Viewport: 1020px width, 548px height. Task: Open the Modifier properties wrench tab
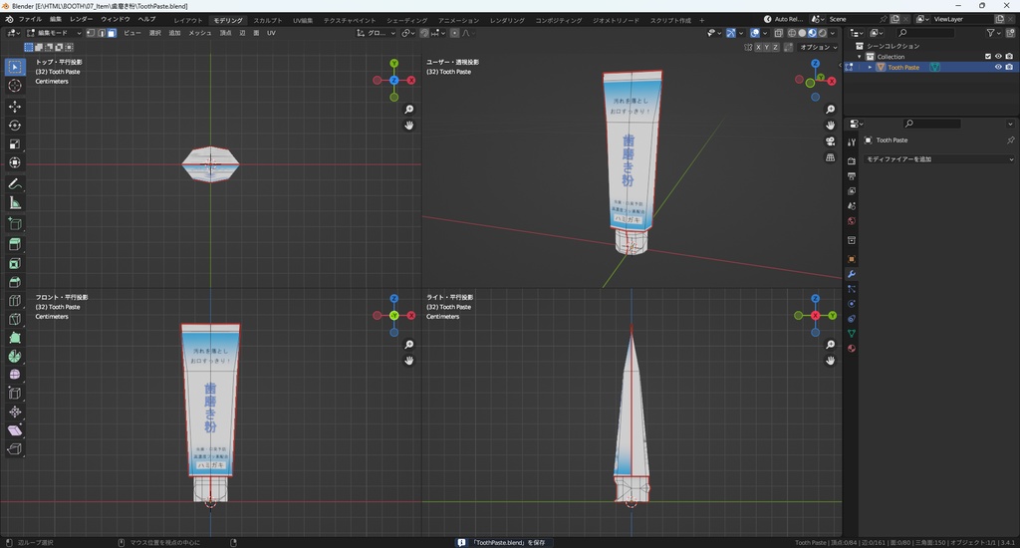(x=852, y=274)
